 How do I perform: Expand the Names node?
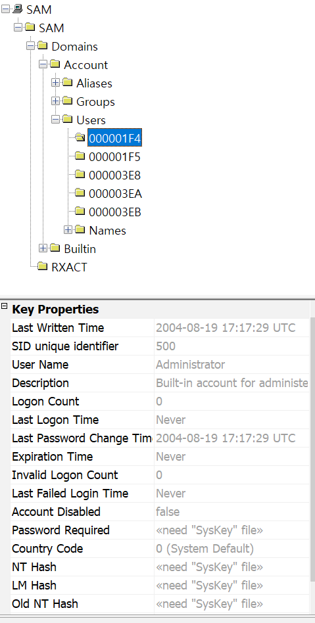pos(68,229)
